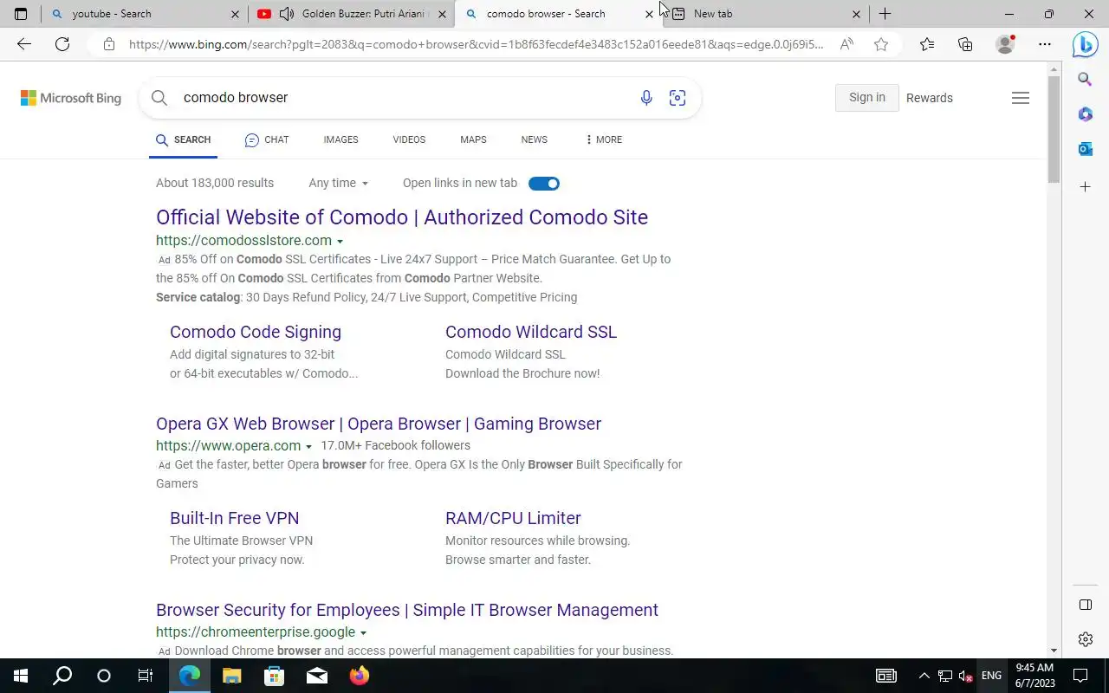Image resolution: width=1109 pixels, height=693 pixels.
Task: Open sidebar search icon
Action: tap(1085, 80)
